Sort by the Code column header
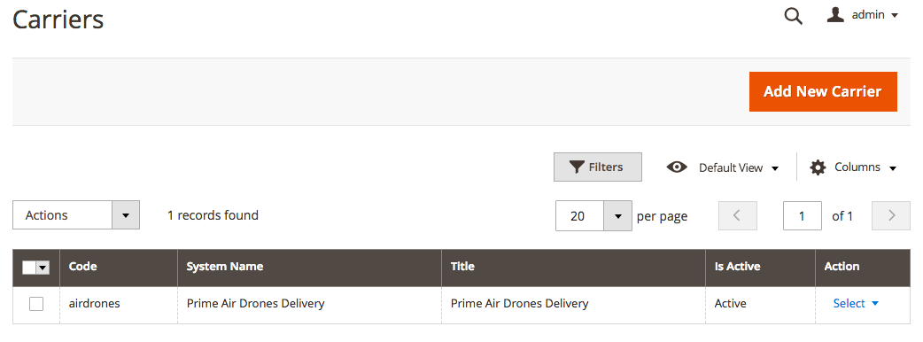The width and height of the screenshot is (923, 342). point(83,267)
